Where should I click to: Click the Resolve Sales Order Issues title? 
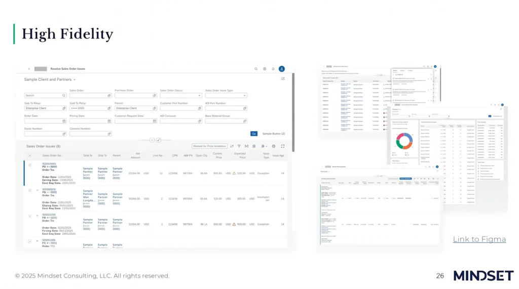(x=68, y=69)
